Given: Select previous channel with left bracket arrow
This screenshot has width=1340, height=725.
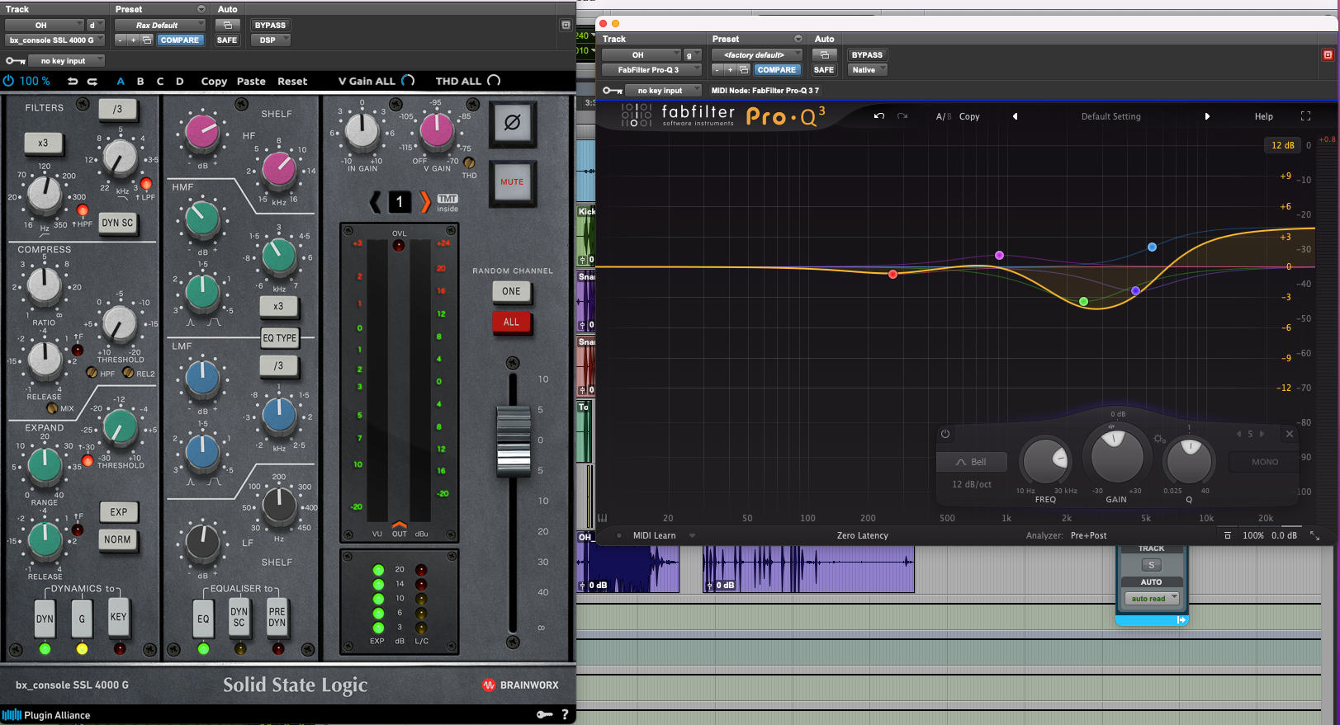Looking at the screenshot, I should 376,201.
